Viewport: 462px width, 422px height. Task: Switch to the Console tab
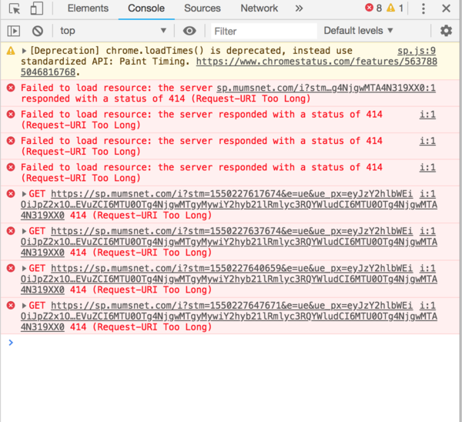[146, 8]
